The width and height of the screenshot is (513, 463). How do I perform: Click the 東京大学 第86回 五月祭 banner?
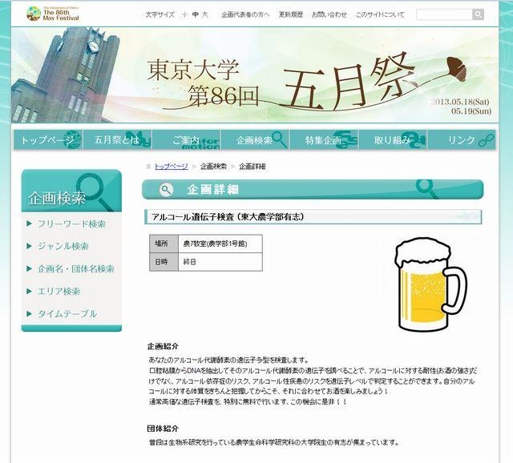pyautogui.click(x=255, y=75)
